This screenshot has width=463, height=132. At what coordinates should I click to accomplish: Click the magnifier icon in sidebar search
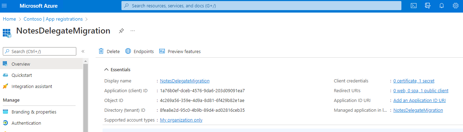pyautogui.click(x=7, y=51)
